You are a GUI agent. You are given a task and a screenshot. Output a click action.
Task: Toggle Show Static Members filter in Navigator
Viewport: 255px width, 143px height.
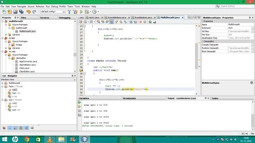coord(15,128)
